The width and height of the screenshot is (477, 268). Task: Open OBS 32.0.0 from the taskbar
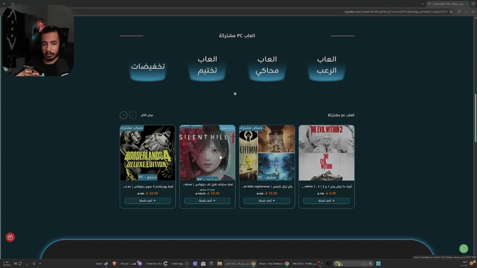(307, 264)
